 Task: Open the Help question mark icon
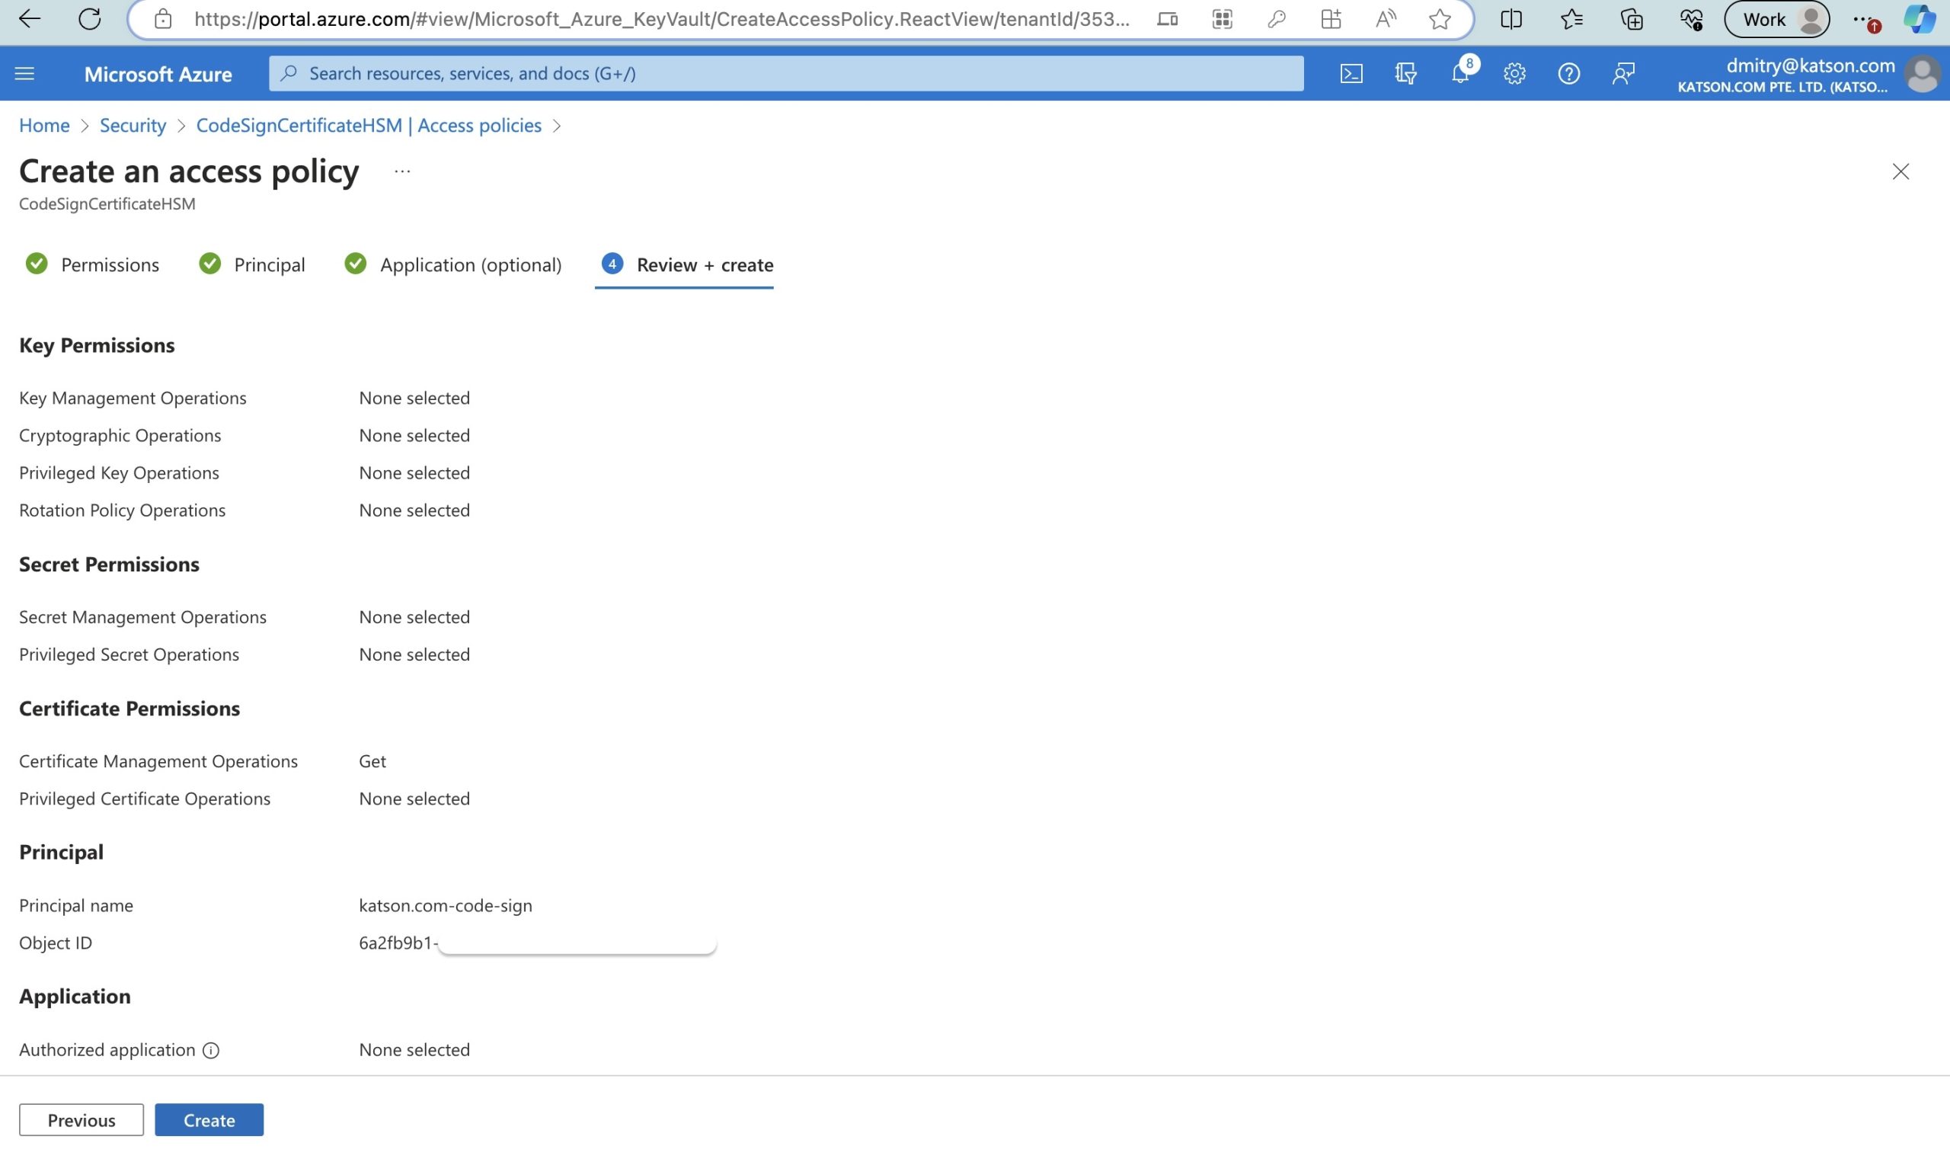point(1568,74)
